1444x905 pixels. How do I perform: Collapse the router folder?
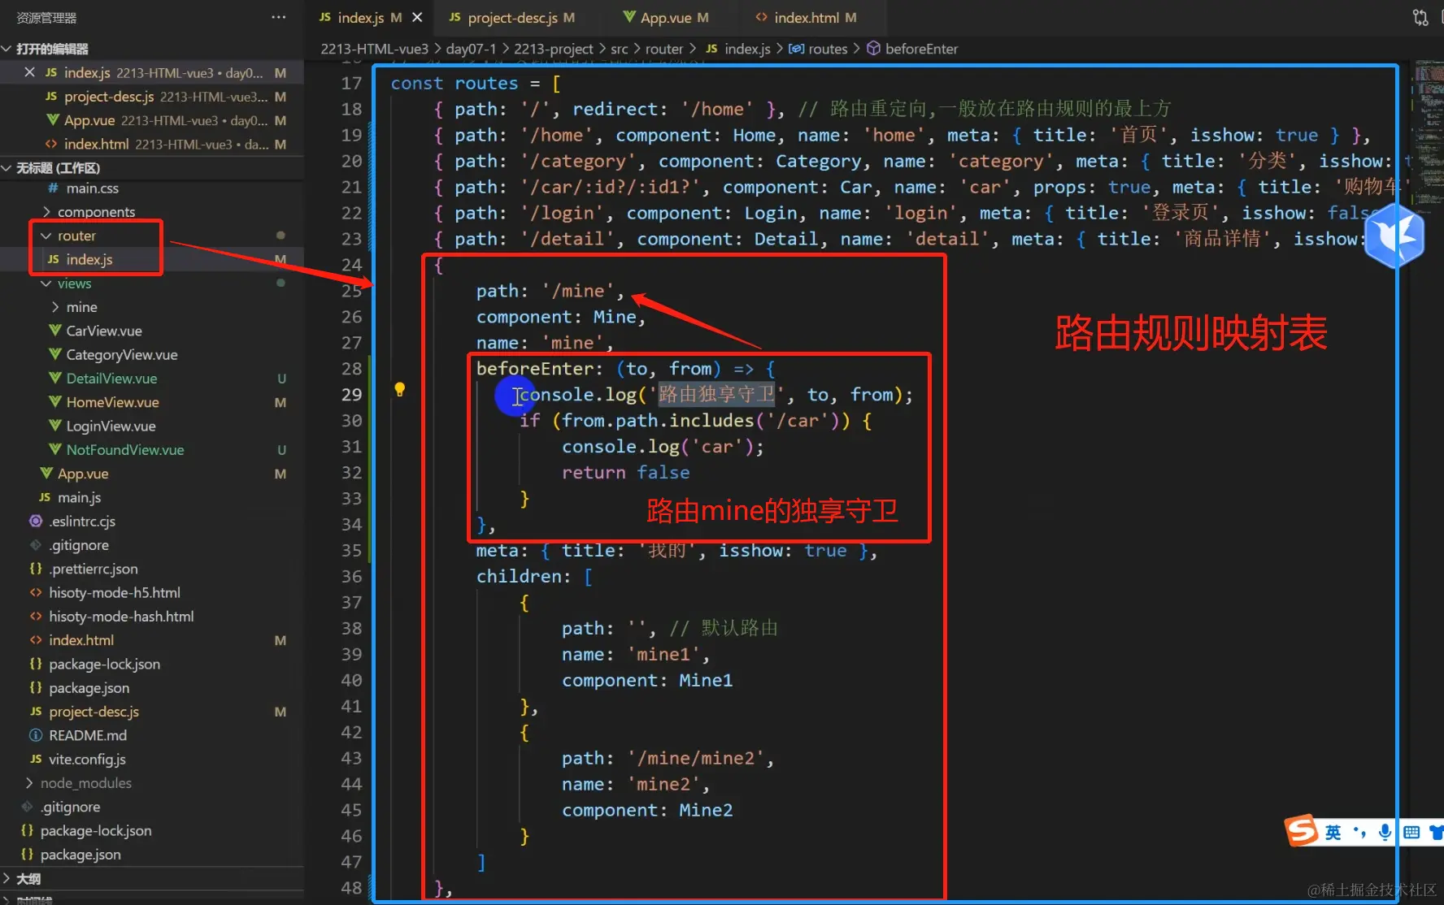pos(76,236)
